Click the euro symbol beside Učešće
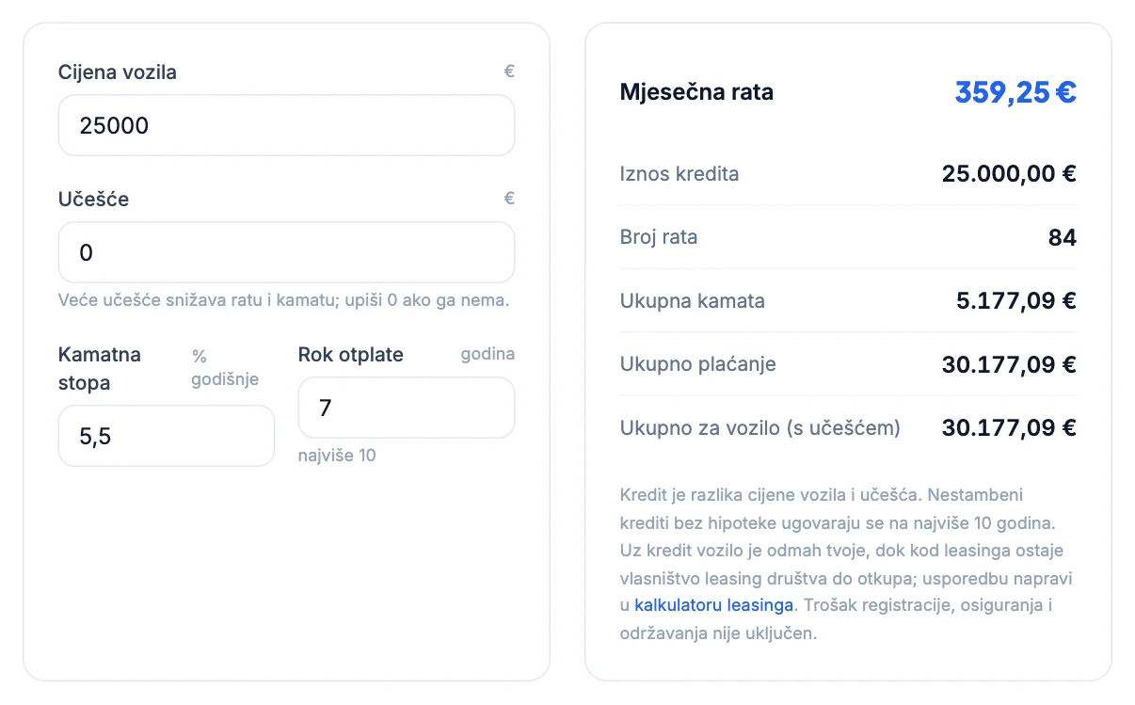Viewport: 1135px width, 705px height. [509, 199]
